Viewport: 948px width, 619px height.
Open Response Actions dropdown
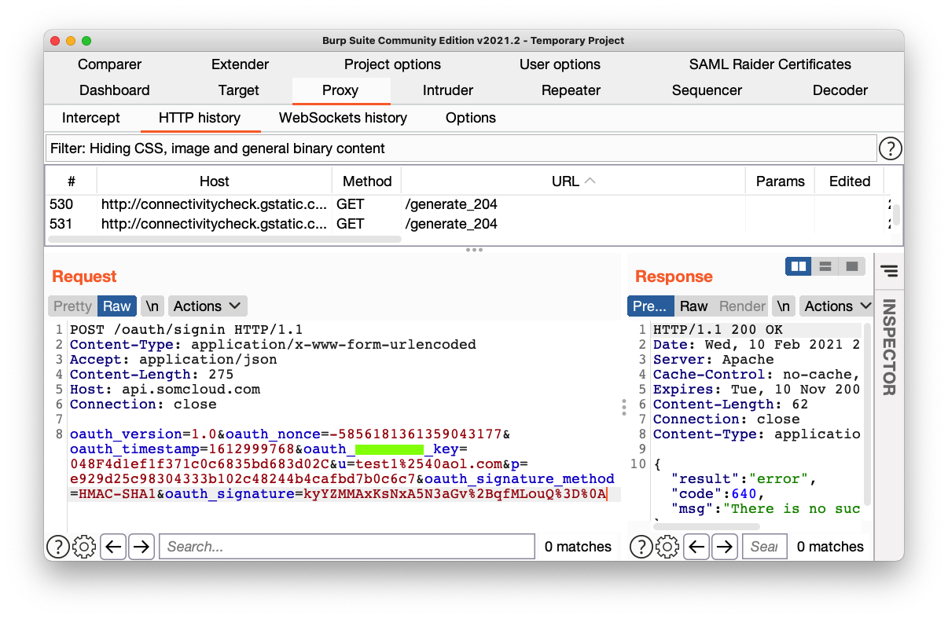coord(836,306)
